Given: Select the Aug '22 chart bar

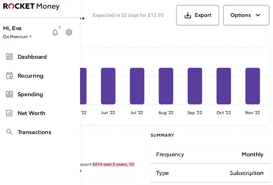Looking at the screenshot, I should 166,86.
